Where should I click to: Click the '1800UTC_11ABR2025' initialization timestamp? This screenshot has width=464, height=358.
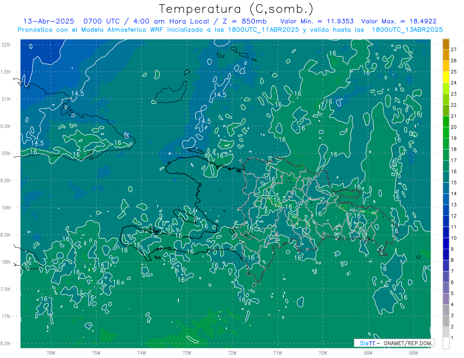[x=264, y=30]
